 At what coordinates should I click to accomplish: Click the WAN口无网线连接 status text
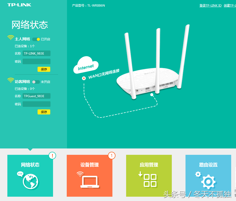104,74
